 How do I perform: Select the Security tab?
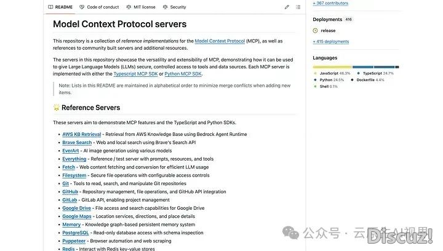tap(174, 7)
